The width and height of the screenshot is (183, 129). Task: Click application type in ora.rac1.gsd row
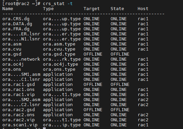(58, 85)
